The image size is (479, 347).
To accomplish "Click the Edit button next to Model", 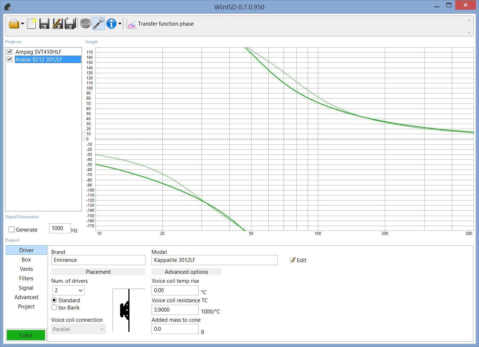I will (x=298, y=260).
